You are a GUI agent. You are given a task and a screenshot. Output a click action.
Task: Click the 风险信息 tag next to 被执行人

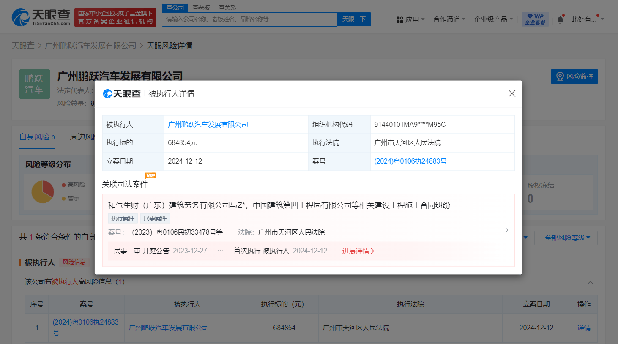click(x=74, y=262)
